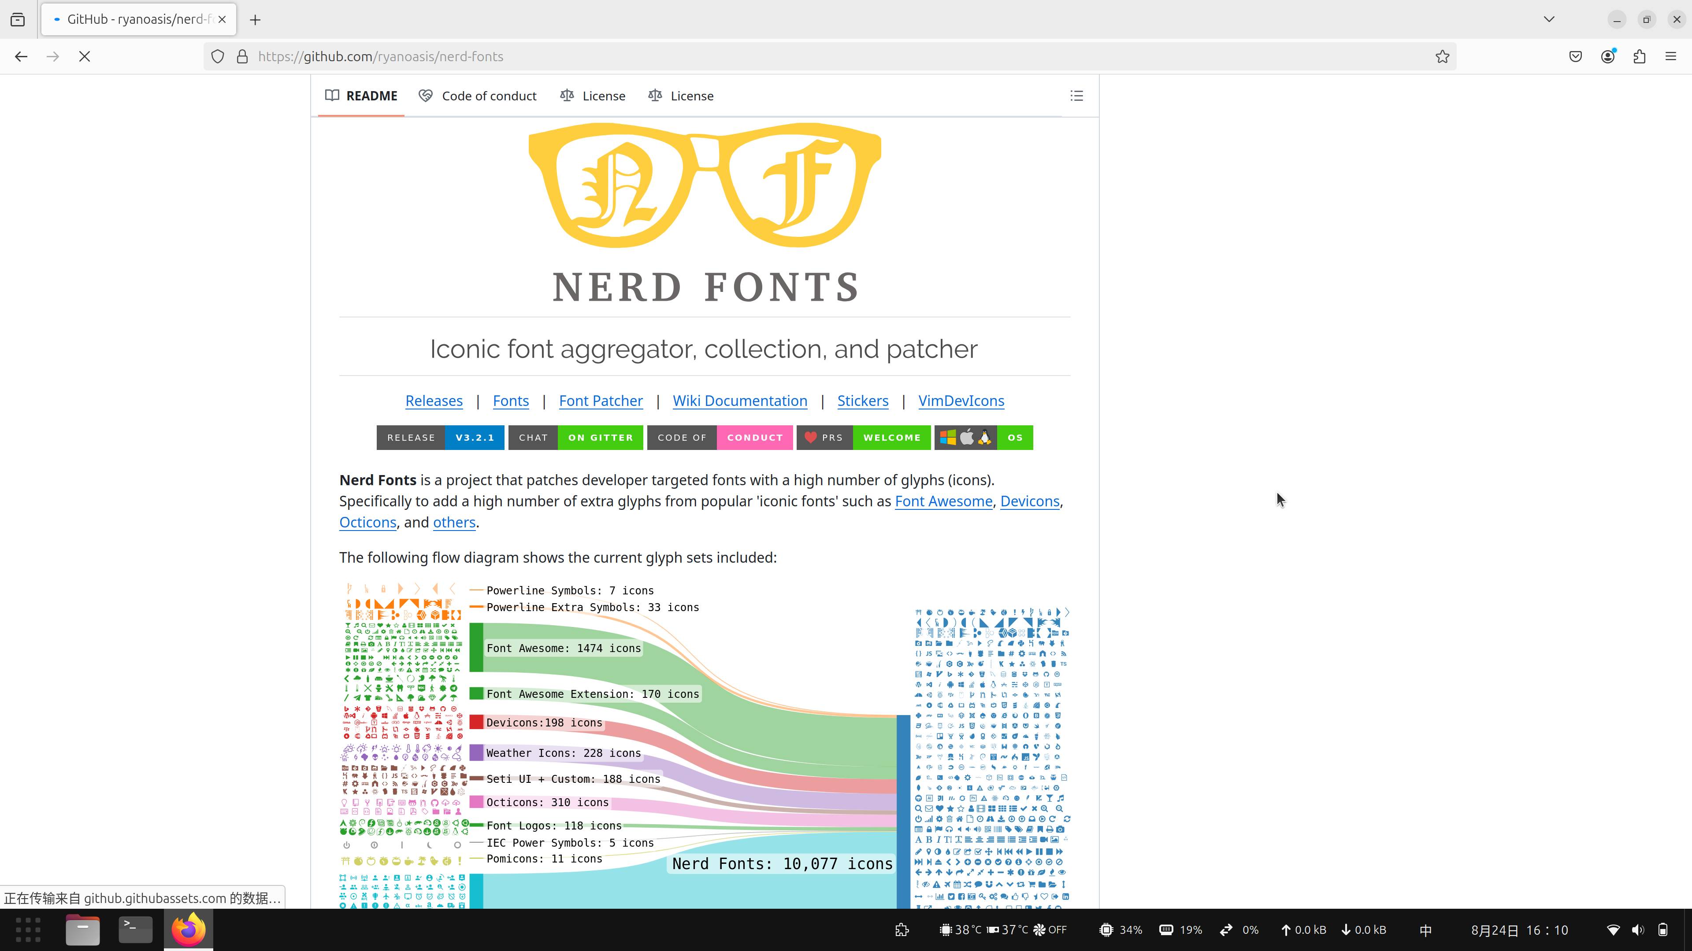Open the Wiki Documentation link
Viewport: 1692px width, 951px height.
[x=740, y=401]
